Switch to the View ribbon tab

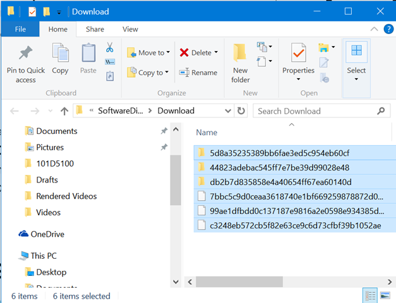tap(130, 29)
